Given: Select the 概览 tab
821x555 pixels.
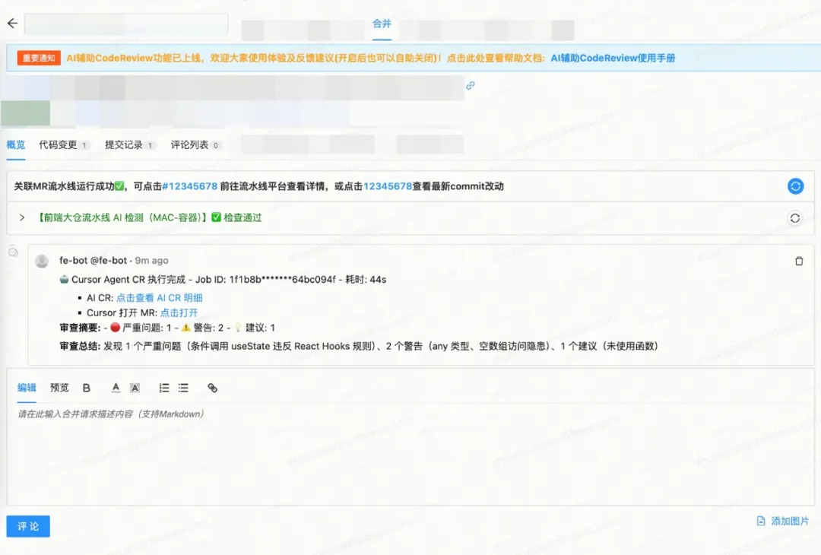Looking at the screenshot, I should (x=16, y=144).
